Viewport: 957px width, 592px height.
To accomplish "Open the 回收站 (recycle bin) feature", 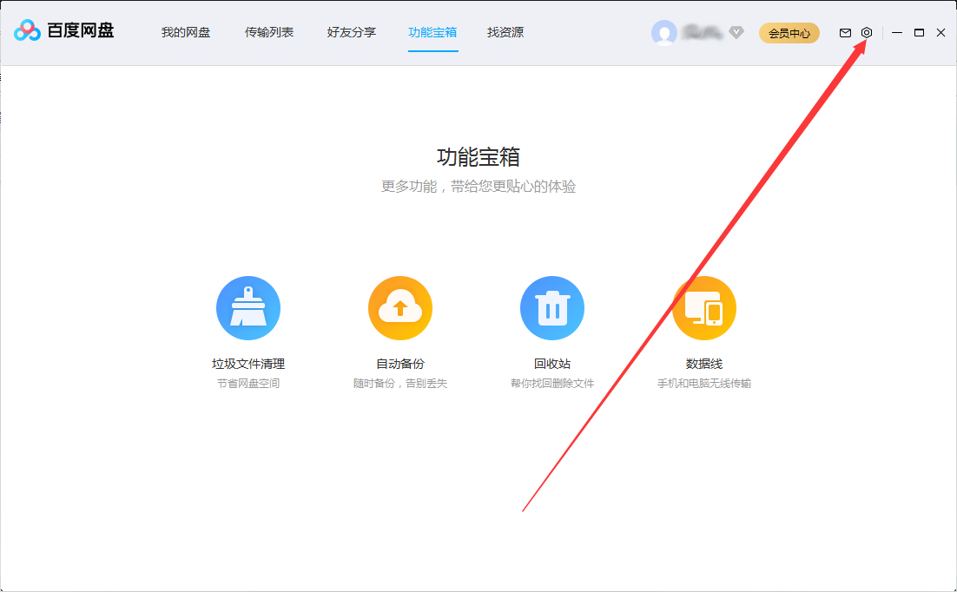I will pyautogui.click(x=552, y=307).
